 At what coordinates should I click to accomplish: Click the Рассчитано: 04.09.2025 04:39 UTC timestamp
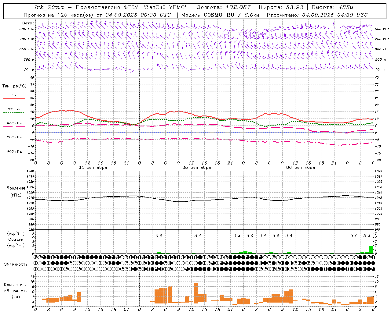[317, 15]
